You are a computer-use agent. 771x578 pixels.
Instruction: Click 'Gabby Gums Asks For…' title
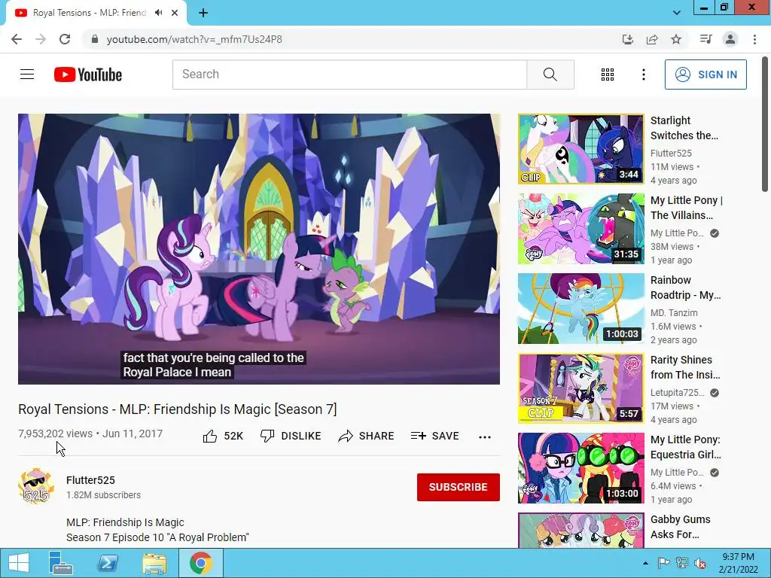[680, 527]
